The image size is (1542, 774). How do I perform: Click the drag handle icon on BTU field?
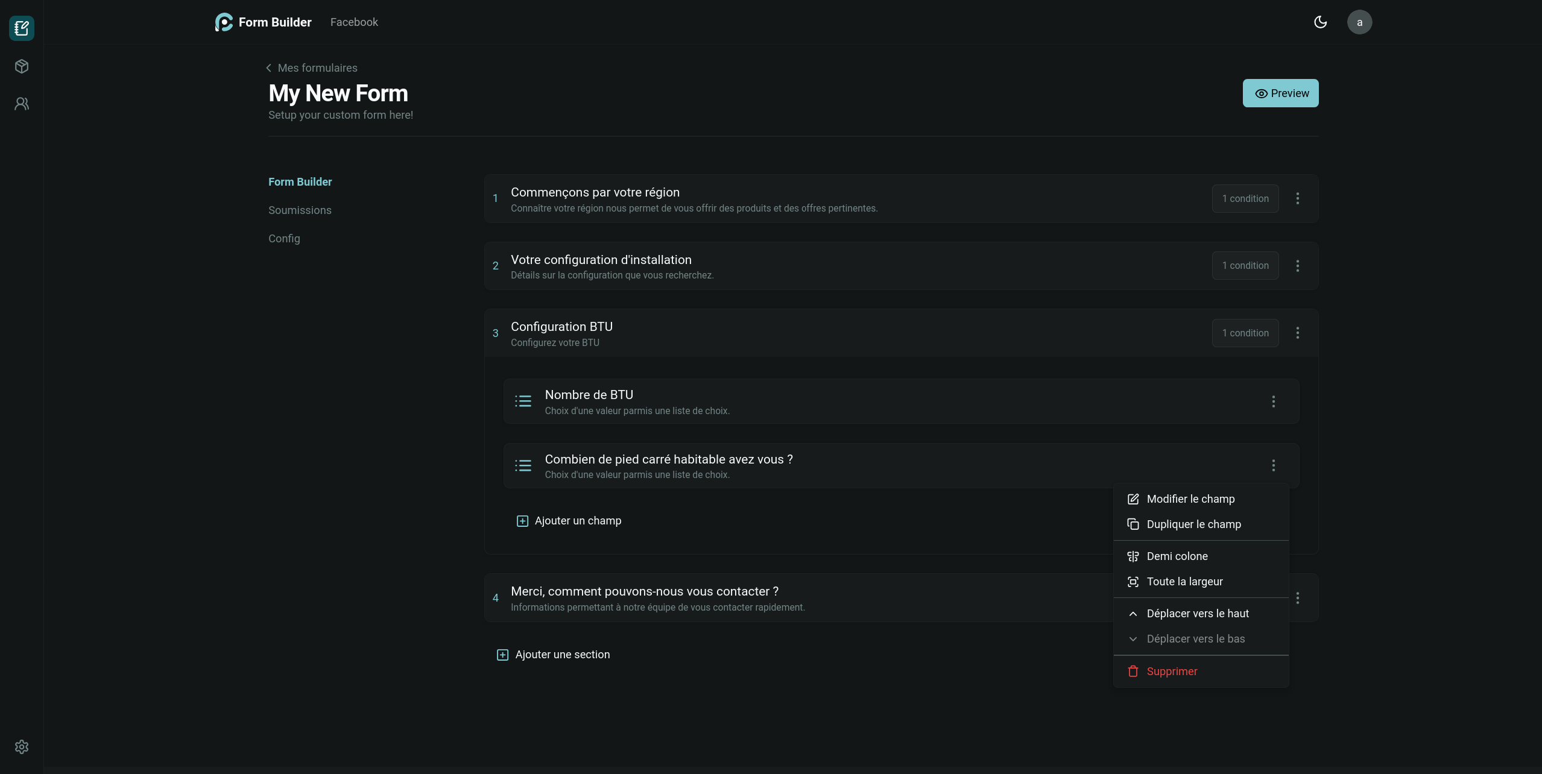(522, 401)
